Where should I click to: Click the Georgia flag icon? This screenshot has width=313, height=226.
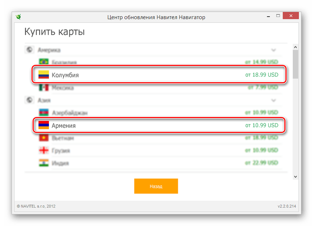pos(44,150)
